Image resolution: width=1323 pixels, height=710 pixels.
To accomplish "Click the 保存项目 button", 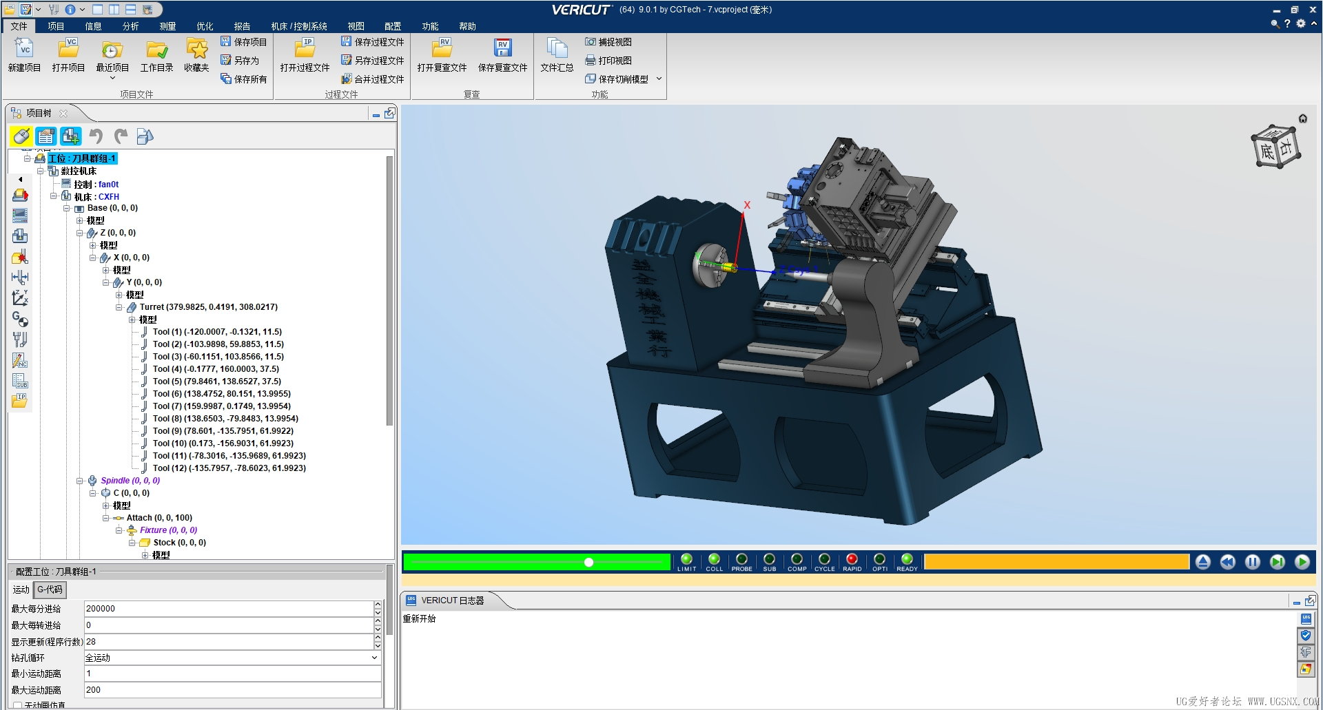I will [243, 42].
